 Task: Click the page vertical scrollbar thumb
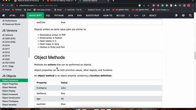195,56
